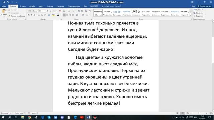214x120 pixels.
Task: Switch to Read Mode view icon
Action: [x=178, y=113]
